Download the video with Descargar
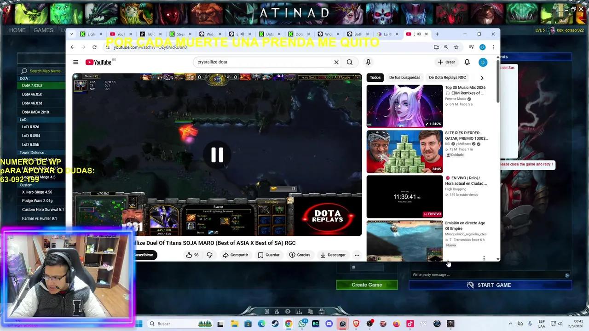589x331 pixels. click(333, 255)
